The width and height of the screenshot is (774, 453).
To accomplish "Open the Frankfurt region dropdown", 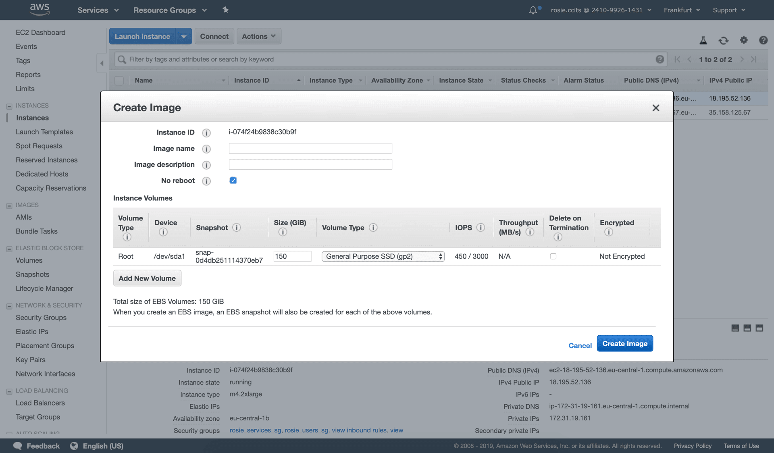I will pos(682,10).
